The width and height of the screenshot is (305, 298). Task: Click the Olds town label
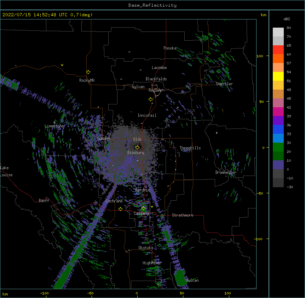137,139
